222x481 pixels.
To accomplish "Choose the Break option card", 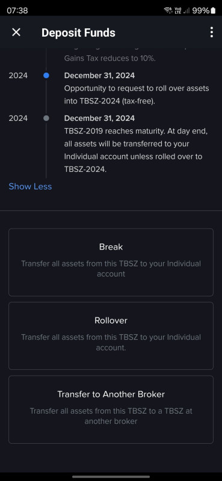I will (111, 262).
